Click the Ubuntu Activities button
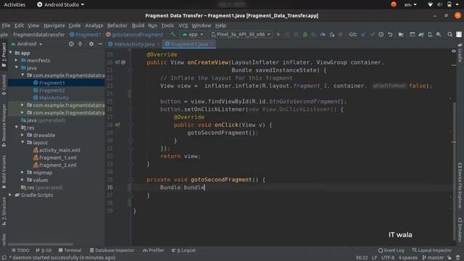 14,4
